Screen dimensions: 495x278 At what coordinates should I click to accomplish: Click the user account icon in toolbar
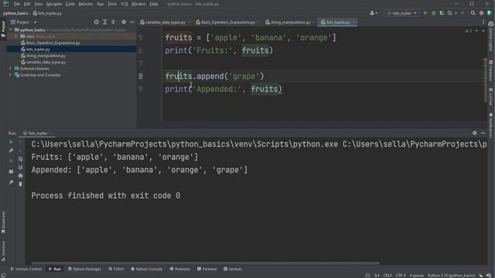pos(372,13)
